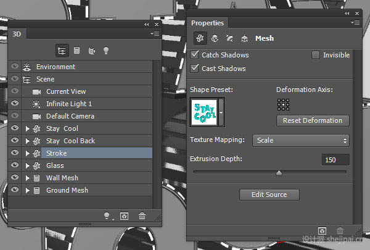Click the Scene row icon
The width and height of the screenshot is (370, 250).
click(x=27, y=80)
